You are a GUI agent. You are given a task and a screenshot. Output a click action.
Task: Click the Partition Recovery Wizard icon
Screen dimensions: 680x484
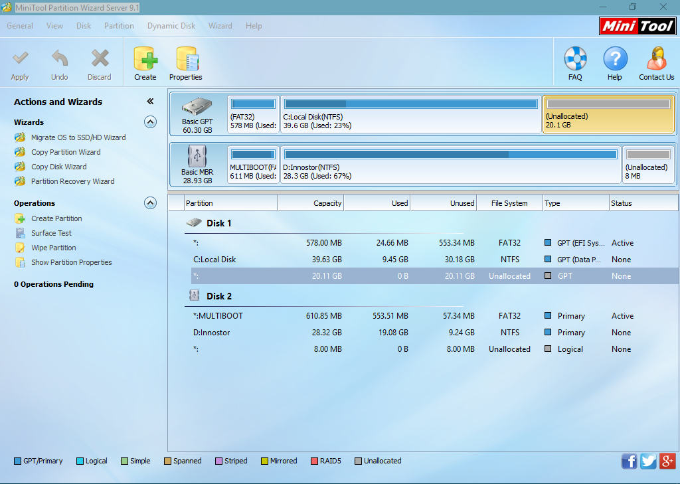pos(20,181)
